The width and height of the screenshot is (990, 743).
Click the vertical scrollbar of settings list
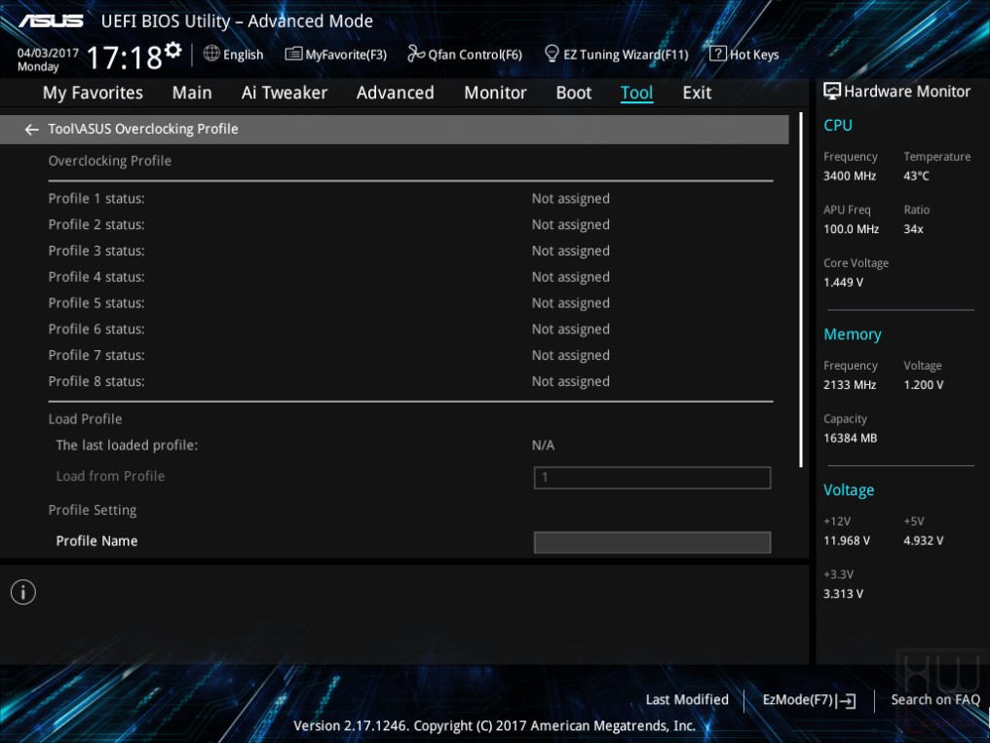[801, 290]
